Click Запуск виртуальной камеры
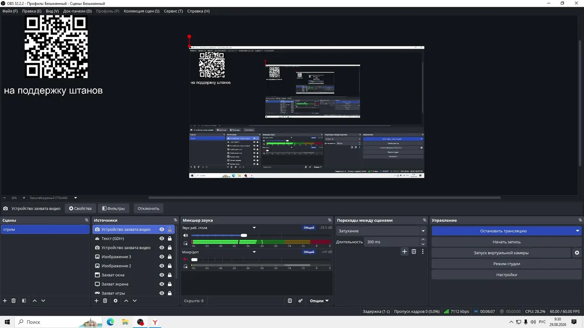 click(501, 253)
